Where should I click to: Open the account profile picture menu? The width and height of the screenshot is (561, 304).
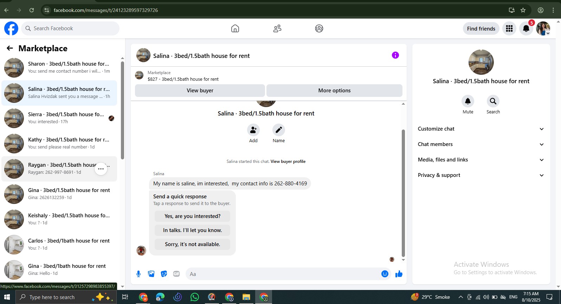[x=543, y=28]
